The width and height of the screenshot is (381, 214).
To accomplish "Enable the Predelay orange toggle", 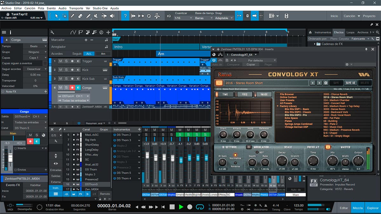I will pos(328,147).
